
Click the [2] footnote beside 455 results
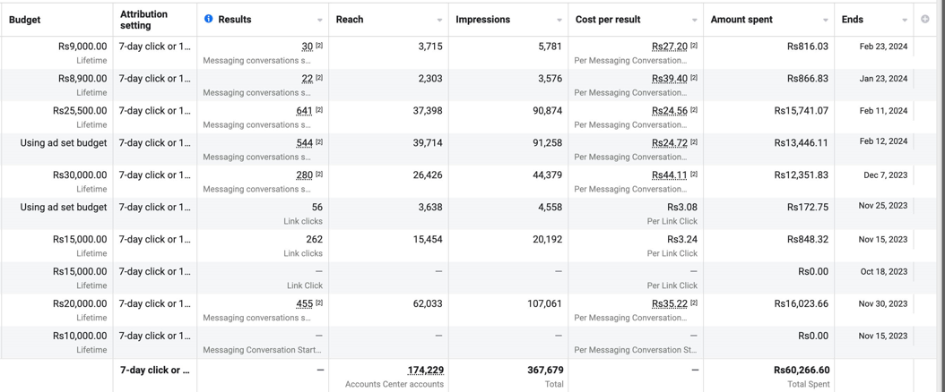tap(319, 303)
